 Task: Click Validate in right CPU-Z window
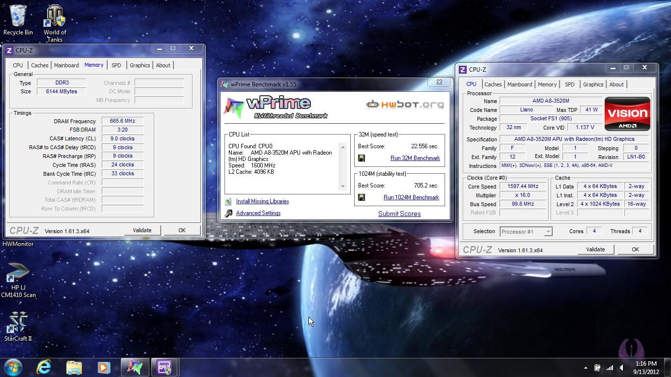595,249
